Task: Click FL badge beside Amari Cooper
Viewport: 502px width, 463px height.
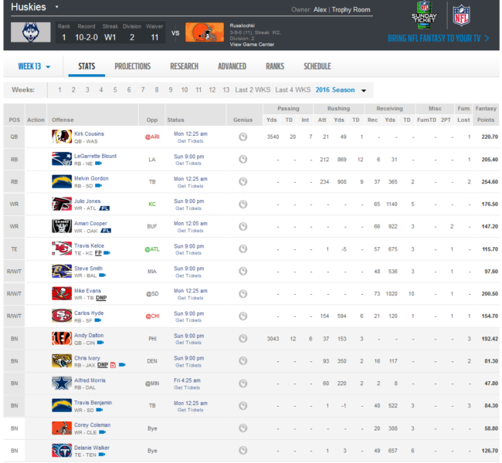Action: pyautogui.click(x=106, y=231)
